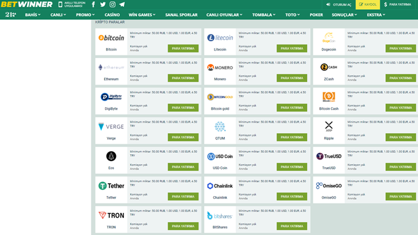Image resolution: width=418 pixels, height=235 pixels.
Task: Select the ZCash logo
Action: pyautogui.click(x=329, y=67)
